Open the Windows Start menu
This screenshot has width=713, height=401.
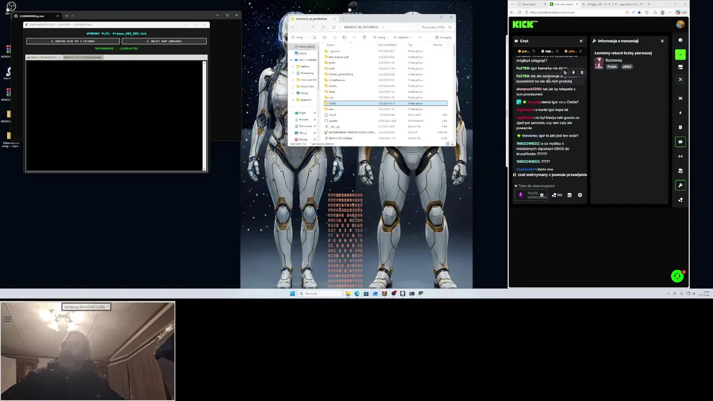292,294
